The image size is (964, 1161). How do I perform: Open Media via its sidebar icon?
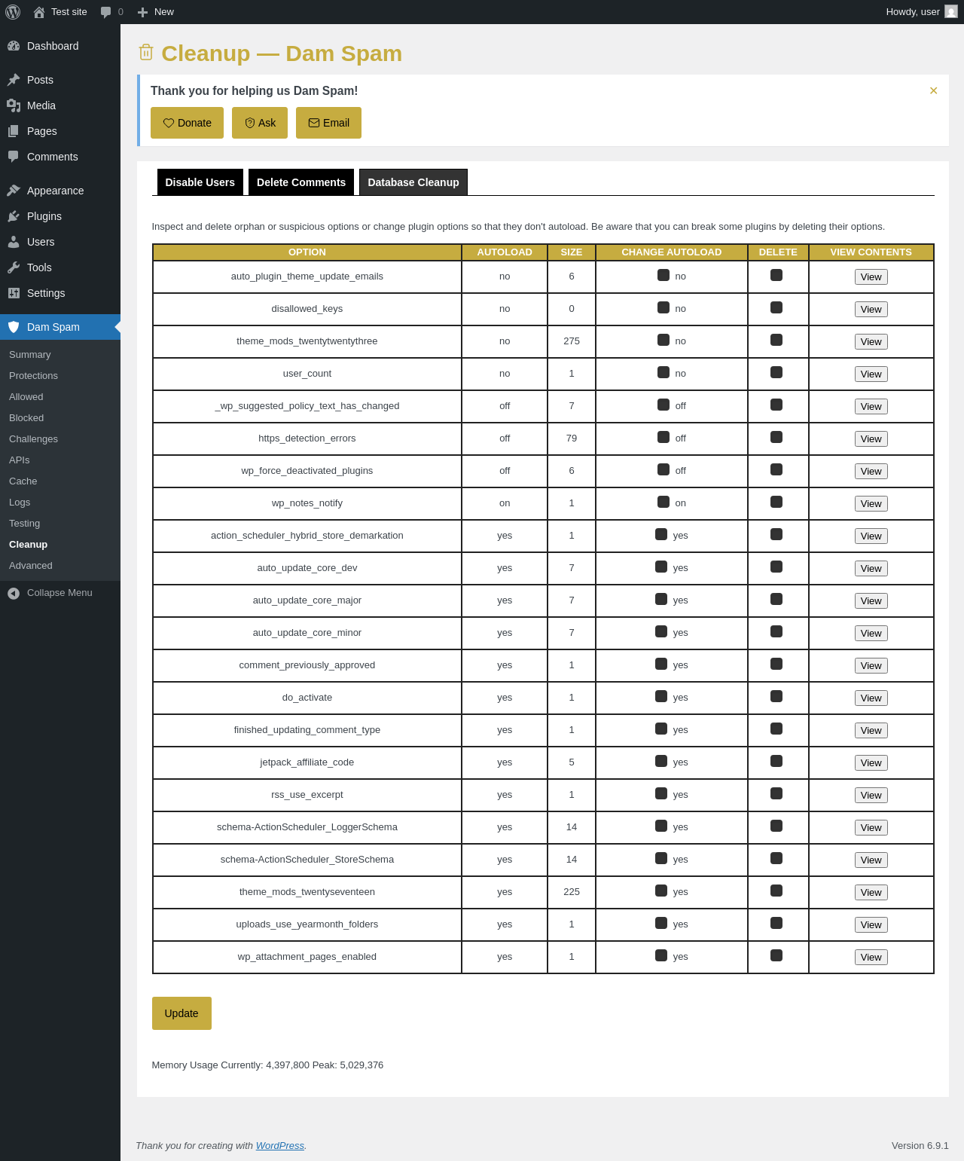point(14,105)
